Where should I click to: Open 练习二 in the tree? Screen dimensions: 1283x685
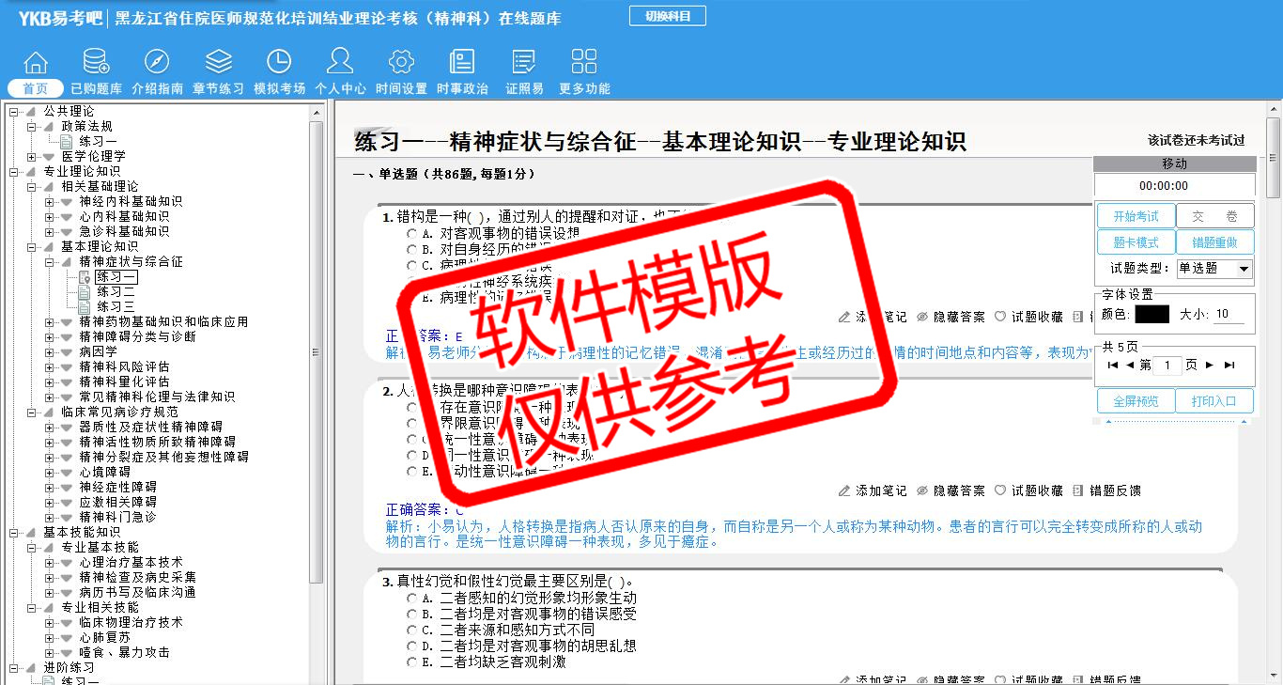tap(116, 292)
